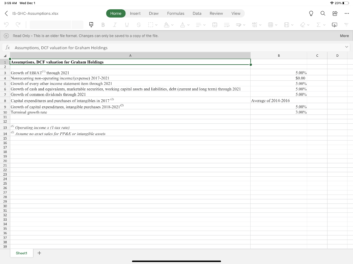
Task: Open the AutoSum sigma dropdown
Action: 321,25
